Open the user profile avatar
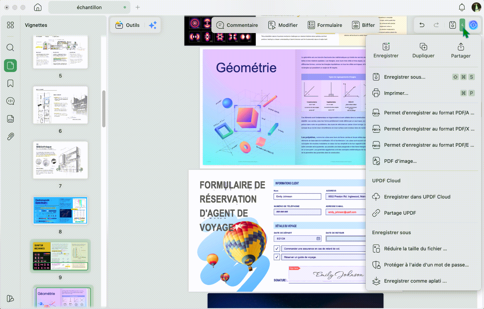484x309 pixels. (x=476, y=7)
